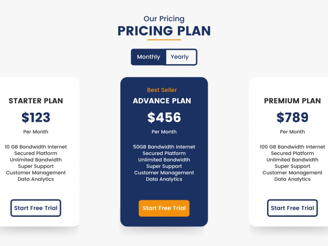
Task: Switch billing to Monthly
Action: coord(149,57)
